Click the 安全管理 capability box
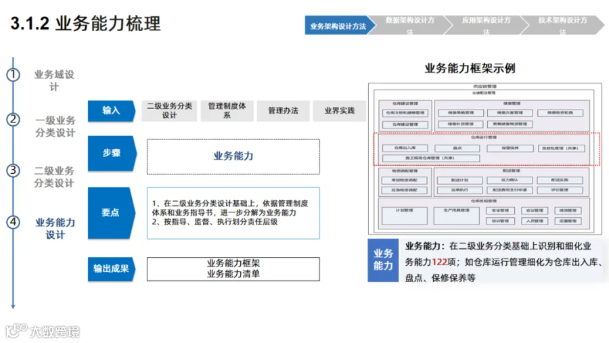Screen dimensions: 609x343 tap(500, 211)
